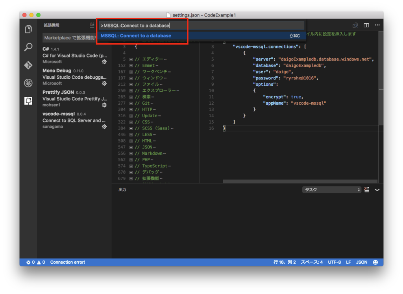Select the Prettify JSON extension entry
This screenshot has width=403, height=294.
[x=74, y=98]
